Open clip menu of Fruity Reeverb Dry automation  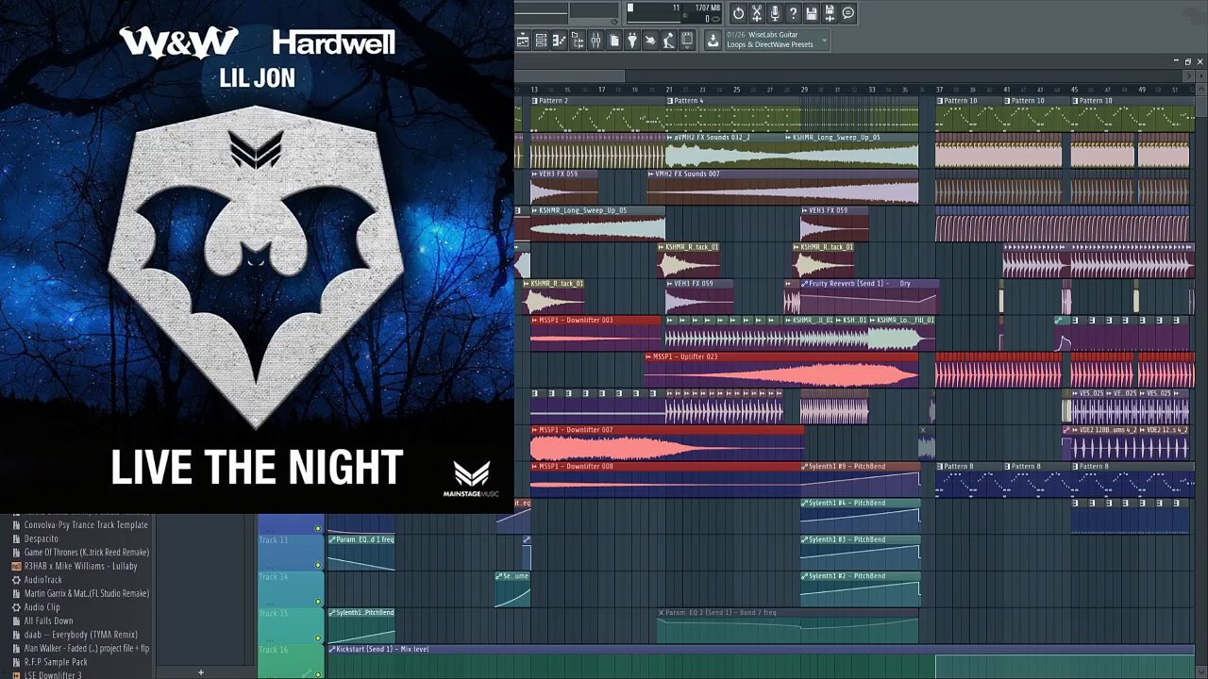805,284
